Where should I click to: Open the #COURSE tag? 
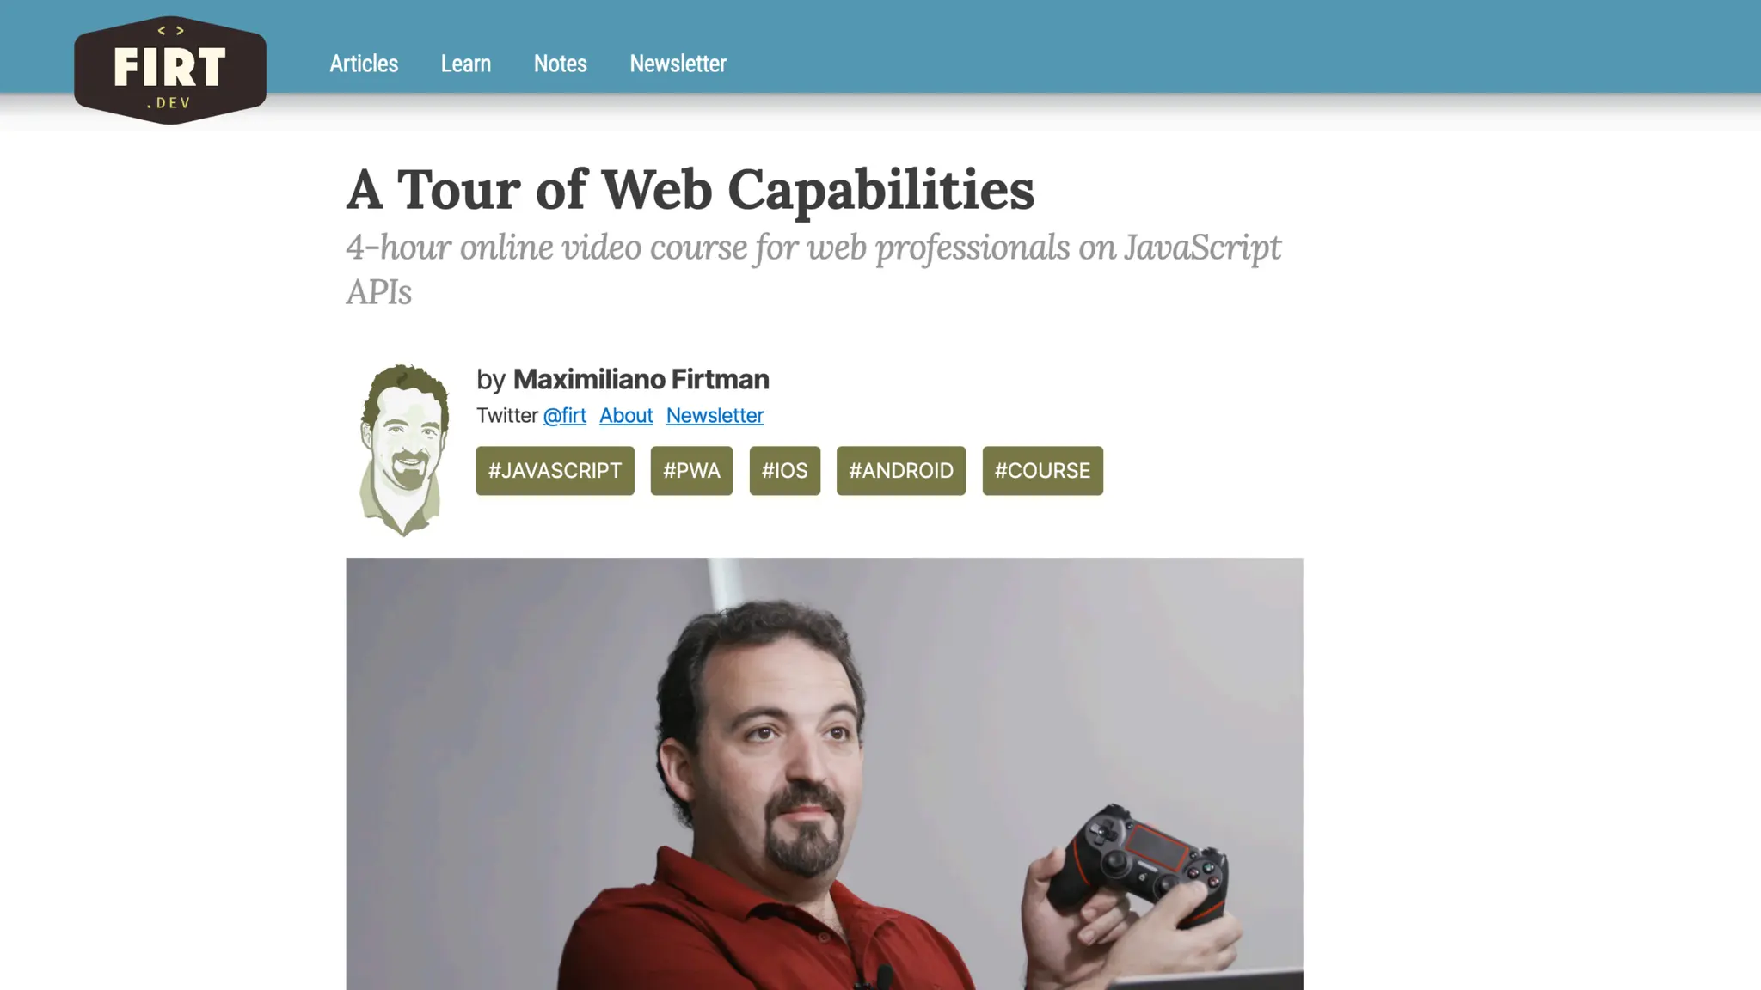[1043, 471]
